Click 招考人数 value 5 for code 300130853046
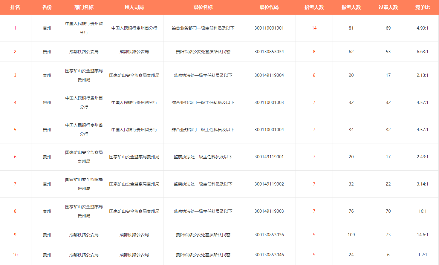 [x=314, y=255]
